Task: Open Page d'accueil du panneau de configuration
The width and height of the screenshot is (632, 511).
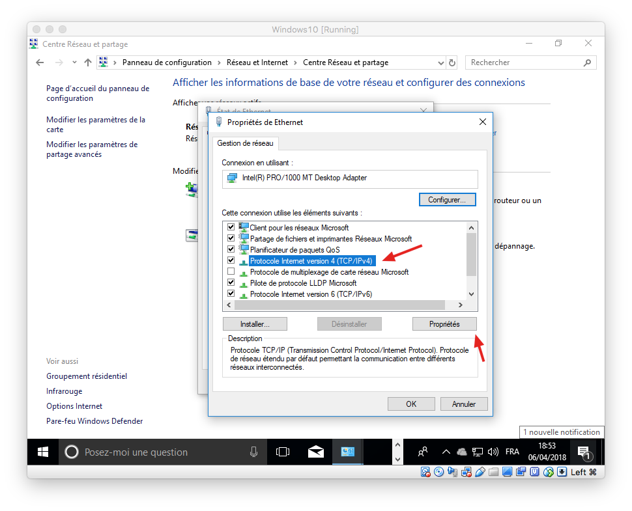Action: click(x=98, y=94)
